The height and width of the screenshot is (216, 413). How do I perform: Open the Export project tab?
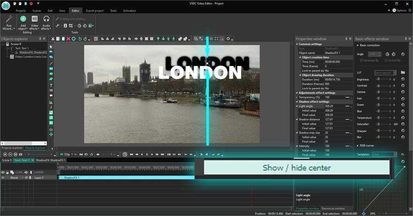coord(95,11)
